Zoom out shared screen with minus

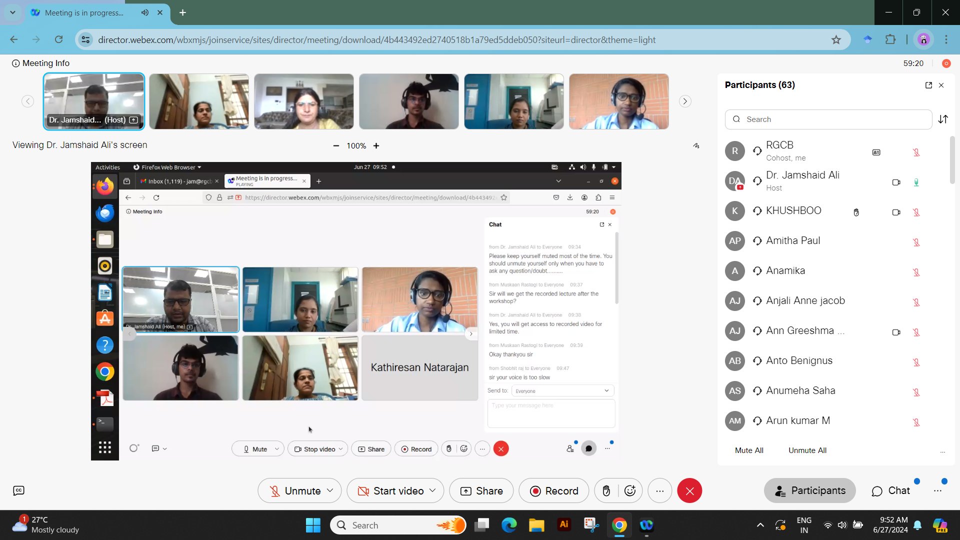(336, 145)
